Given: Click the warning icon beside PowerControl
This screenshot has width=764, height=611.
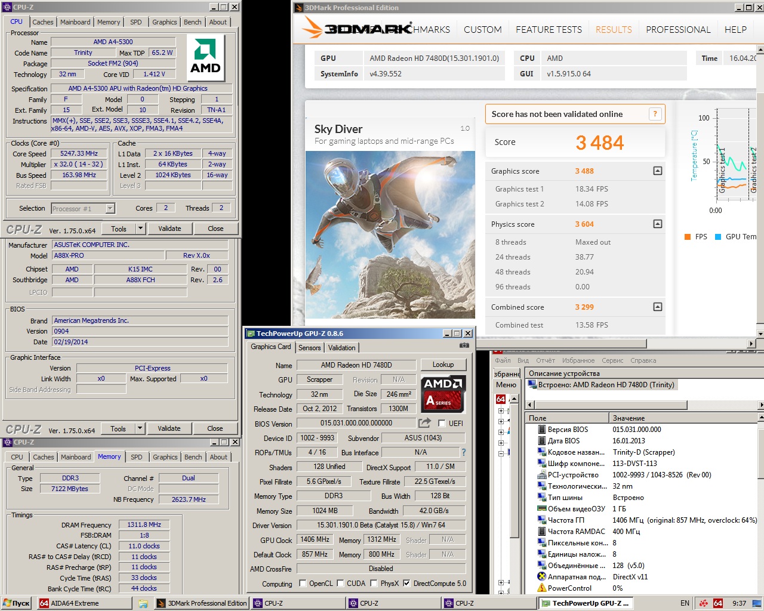Looking at the screenshot, I should click(x=541, y=588).
